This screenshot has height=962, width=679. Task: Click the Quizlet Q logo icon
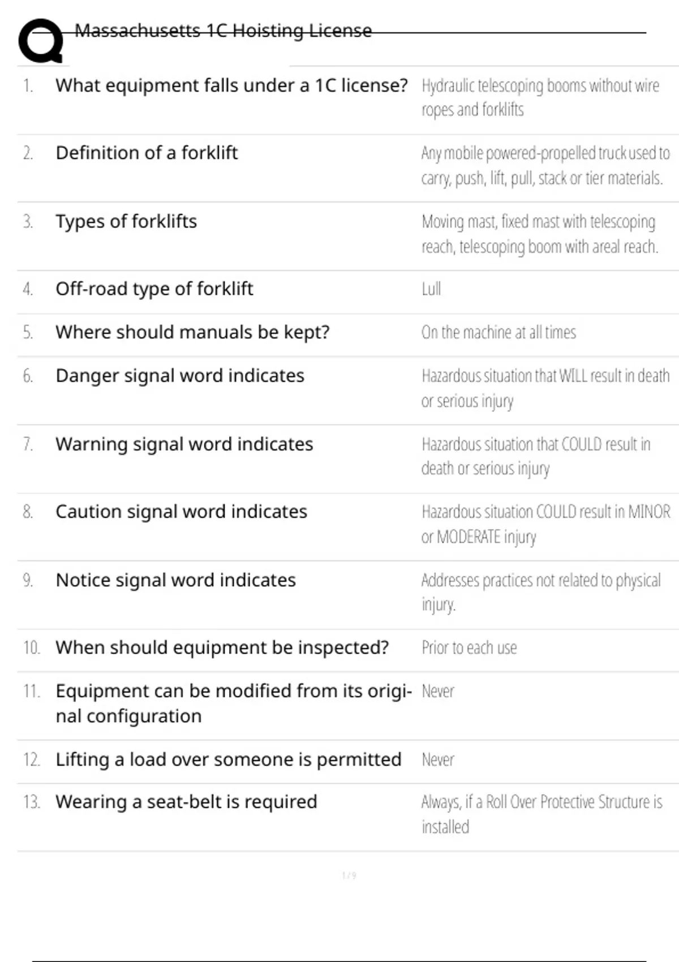pos(40,41)
